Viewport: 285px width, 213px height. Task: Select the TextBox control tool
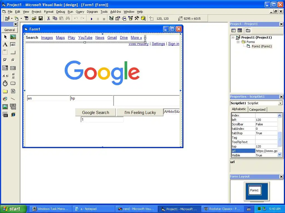13,45
